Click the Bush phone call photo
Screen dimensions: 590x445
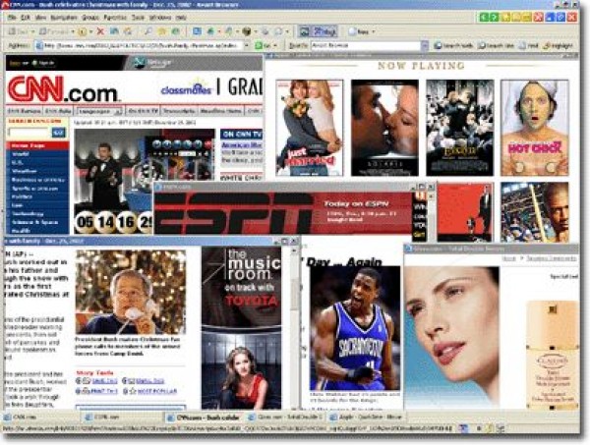[131, 292]
